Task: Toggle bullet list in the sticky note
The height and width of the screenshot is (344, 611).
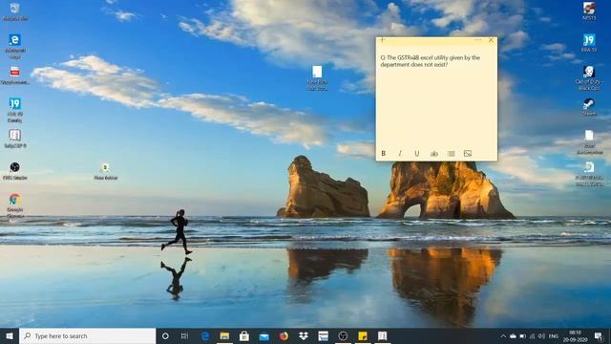Action: [451, 154]
